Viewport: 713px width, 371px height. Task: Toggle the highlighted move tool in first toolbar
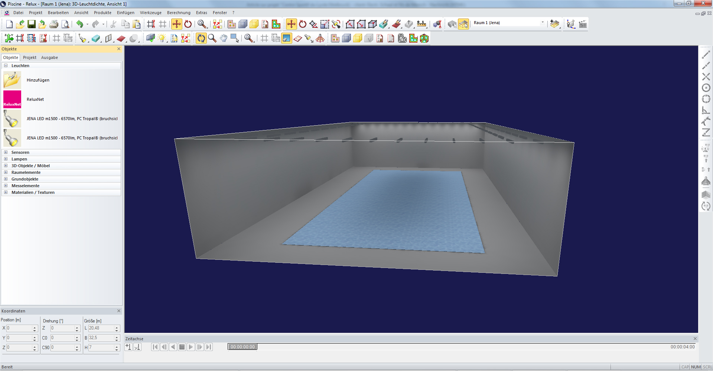[176, 24]
